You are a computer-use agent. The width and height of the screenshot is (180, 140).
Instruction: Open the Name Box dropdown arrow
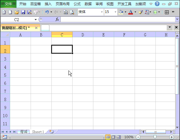(36, 20)
